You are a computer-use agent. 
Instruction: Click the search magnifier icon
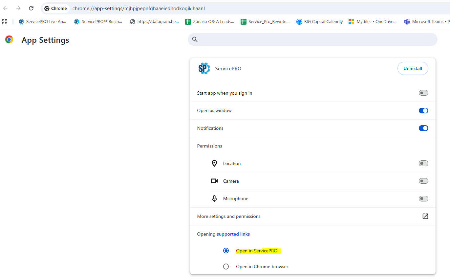[x=195, y=39]
